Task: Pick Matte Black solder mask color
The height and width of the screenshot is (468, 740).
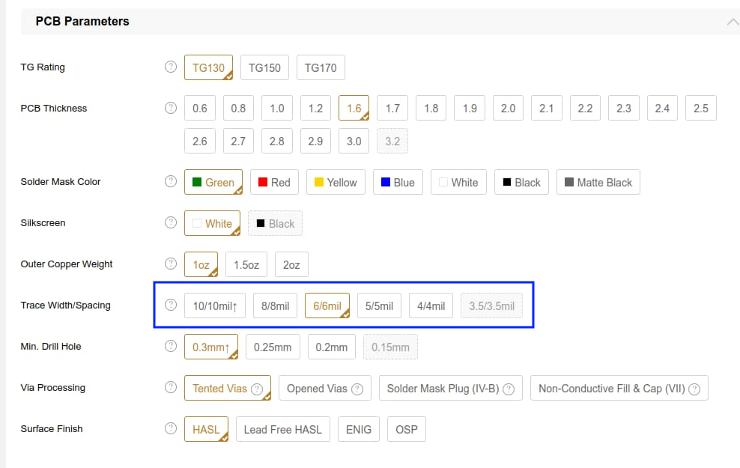Action: 598,182
